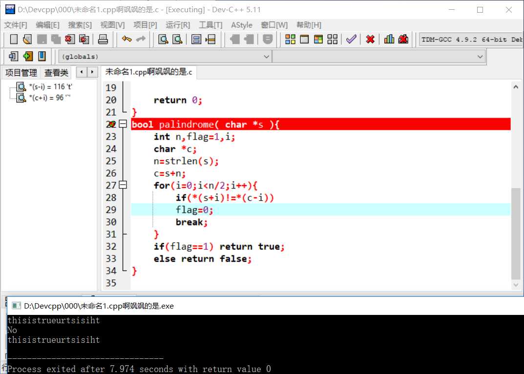The image size is (524, 374).
Task: Open the (globals) class dropdown
Action: [165, 57]
